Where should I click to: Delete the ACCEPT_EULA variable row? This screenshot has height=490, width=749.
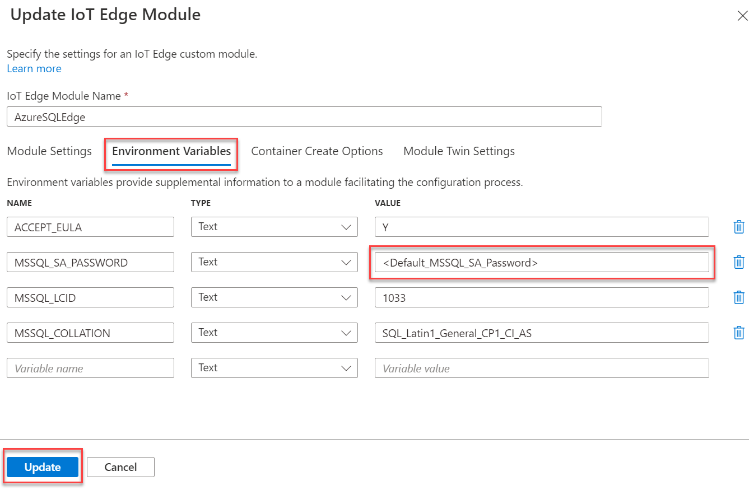coord(739,227)
